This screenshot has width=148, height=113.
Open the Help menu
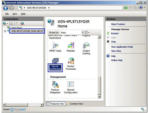coord(23,14)
